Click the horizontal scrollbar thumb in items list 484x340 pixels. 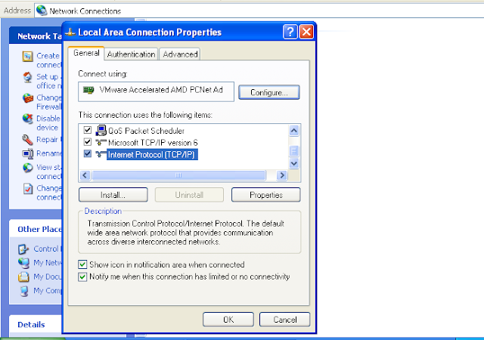pyautogui.click(x=178, y=175)
